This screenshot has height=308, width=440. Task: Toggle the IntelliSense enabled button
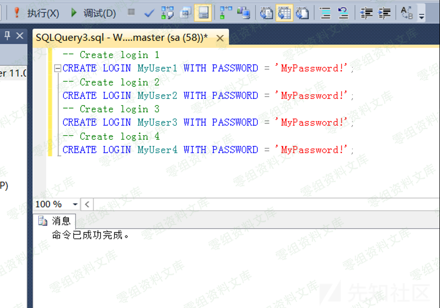click(203, 13)
